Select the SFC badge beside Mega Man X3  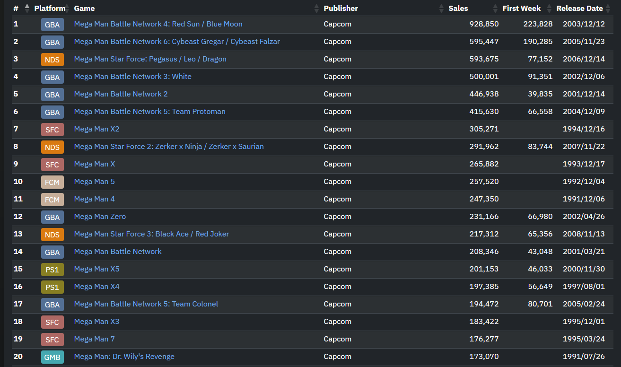click(52, 322)
